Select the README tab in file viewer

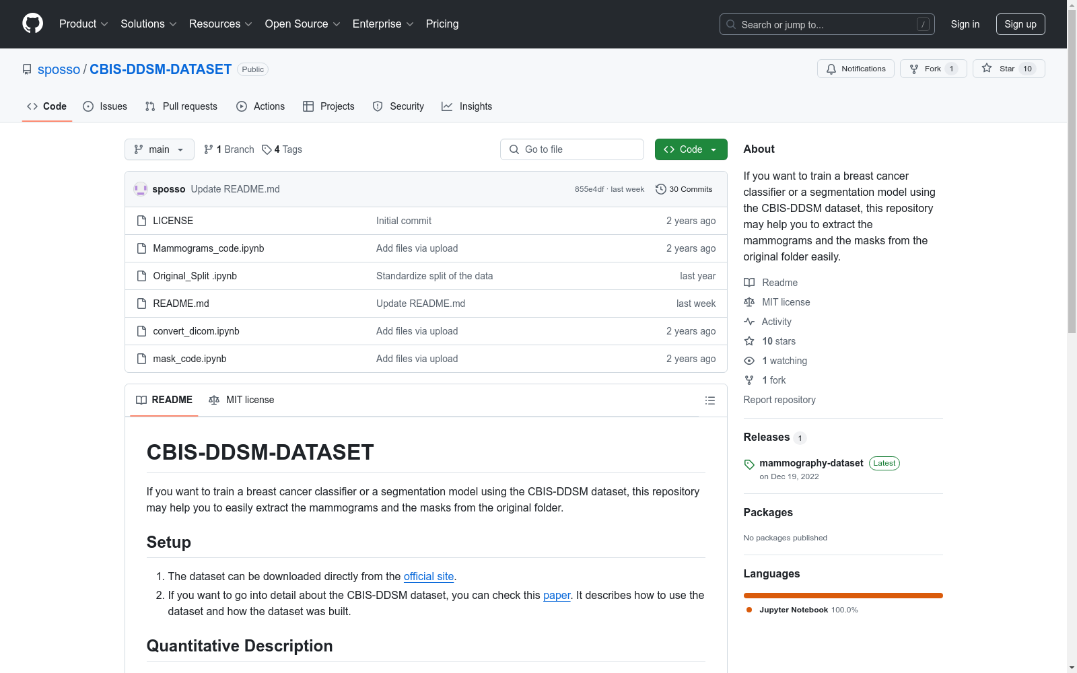coord(164,400)
